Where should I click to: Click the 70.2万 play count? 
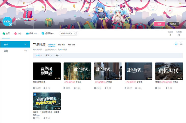[x=129, y=88]
